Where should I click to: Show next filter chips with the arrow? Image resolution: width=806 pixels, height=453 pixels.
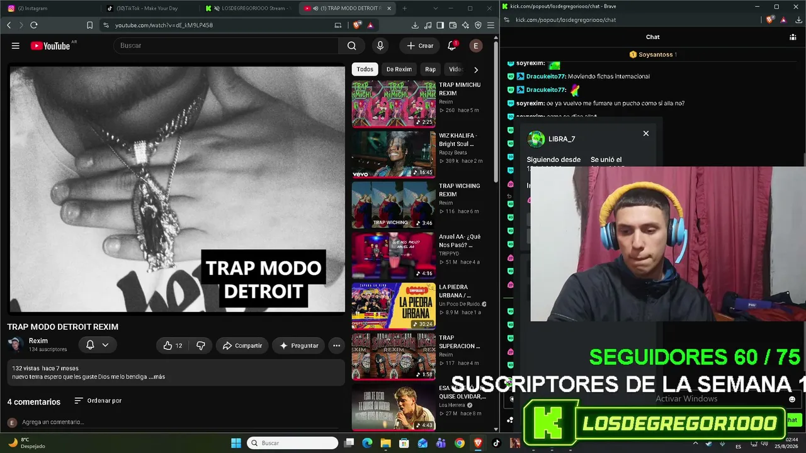(x=475, y=69)
